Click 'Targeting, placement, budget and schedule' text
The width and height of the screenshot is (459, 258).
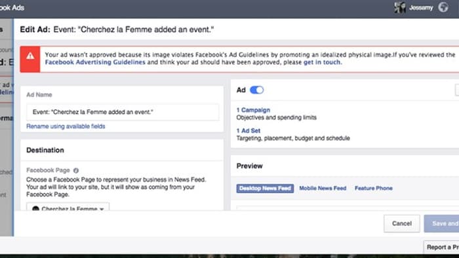click(x=293, y=138)
